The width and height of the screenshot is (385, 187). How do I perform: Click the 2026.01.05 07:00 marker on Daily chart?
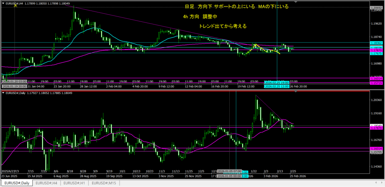(x=229, y=172)
